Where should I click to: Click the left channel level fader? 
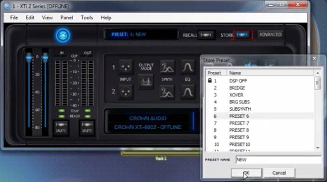click(x=29, y=57)
